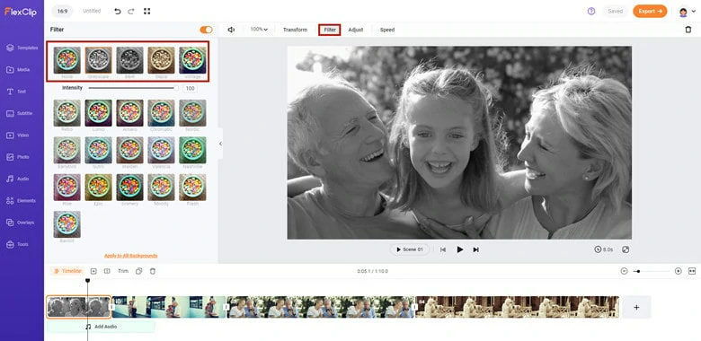Open the user avatar account dropdown
The height and width of the screenshot is (341, 701).
[687, 12]
